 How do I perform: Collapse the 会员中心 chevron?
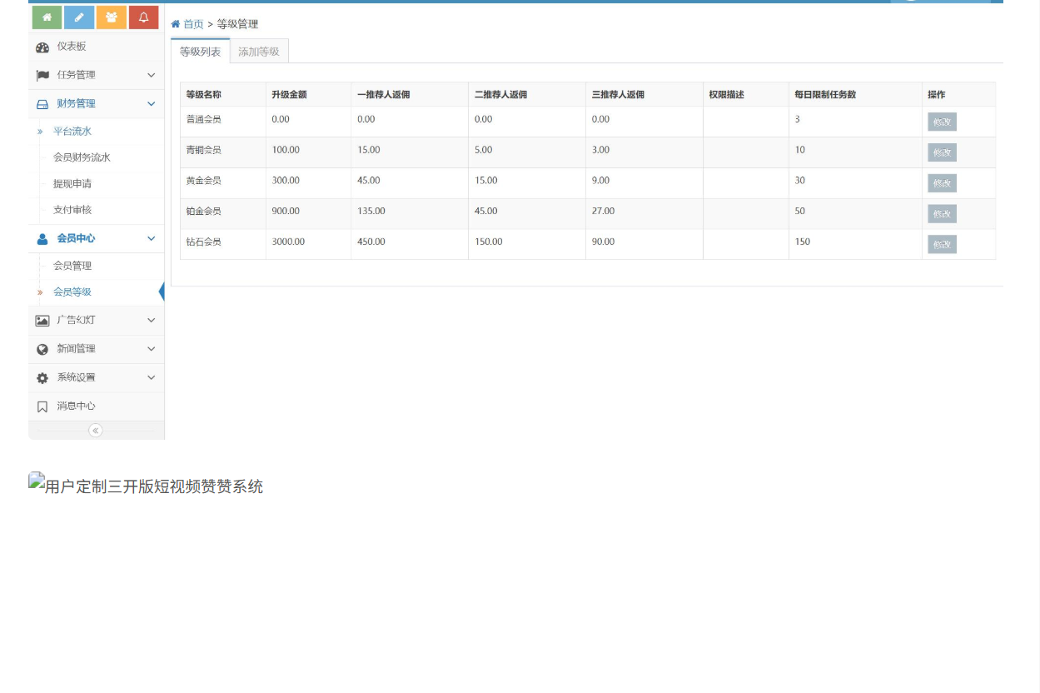152,238
